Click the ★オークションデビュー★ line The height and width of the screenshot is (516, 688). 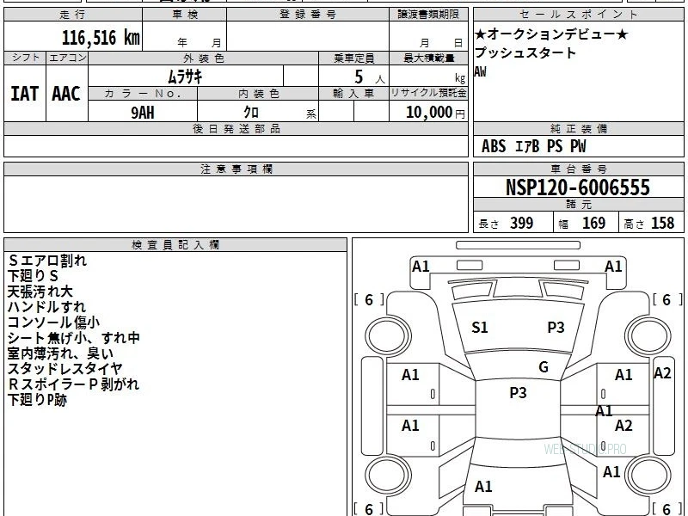tap(551, 34)
